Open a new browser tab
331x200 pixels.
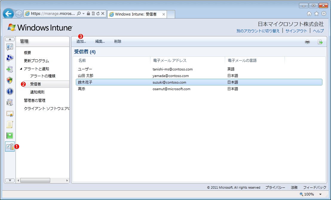pos(171,14)
